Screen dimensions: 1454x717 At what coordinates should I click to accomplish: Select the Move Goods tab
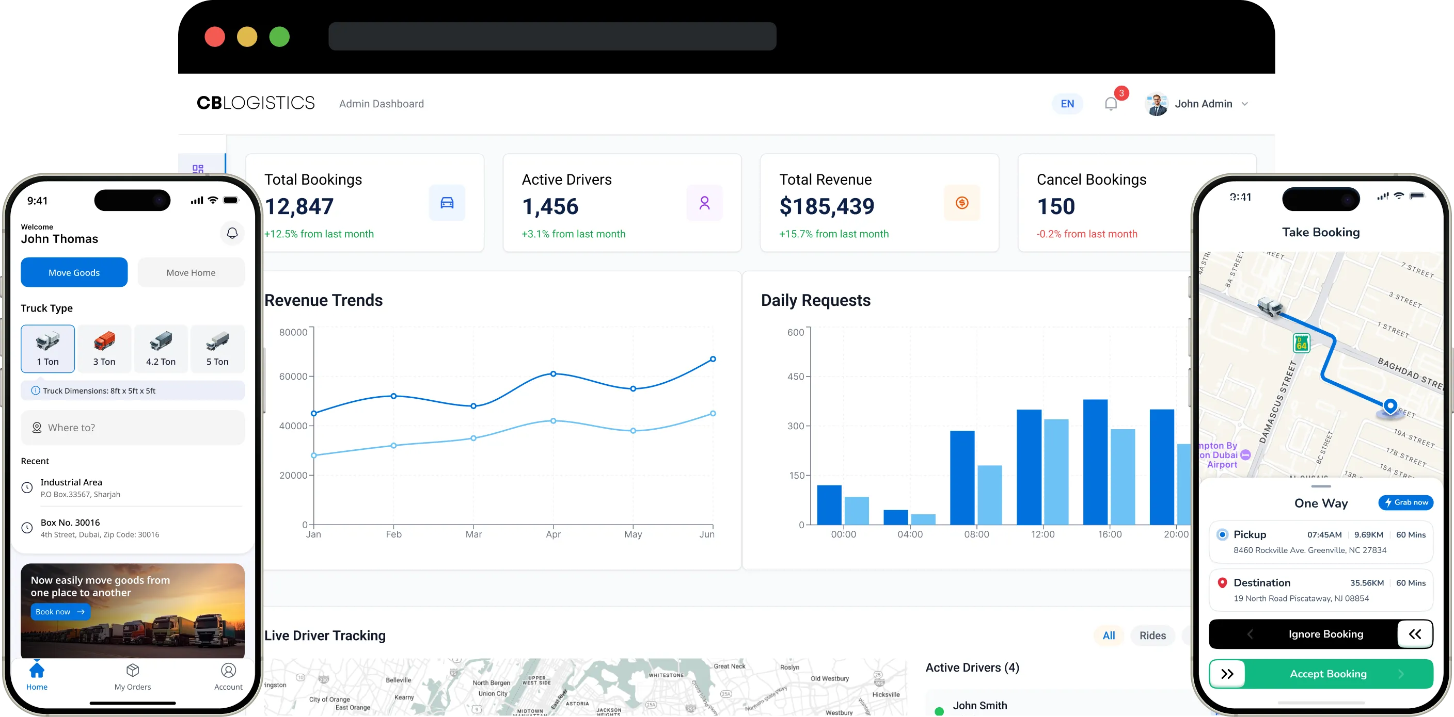pyautogui.click(x=74, y=272)
